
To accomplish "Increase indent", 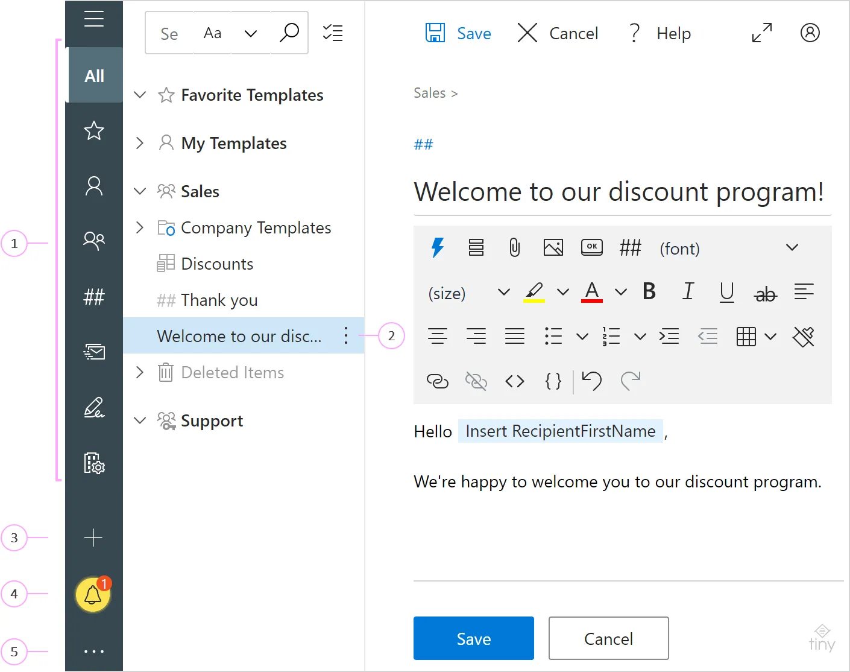I will pos(669,336).
